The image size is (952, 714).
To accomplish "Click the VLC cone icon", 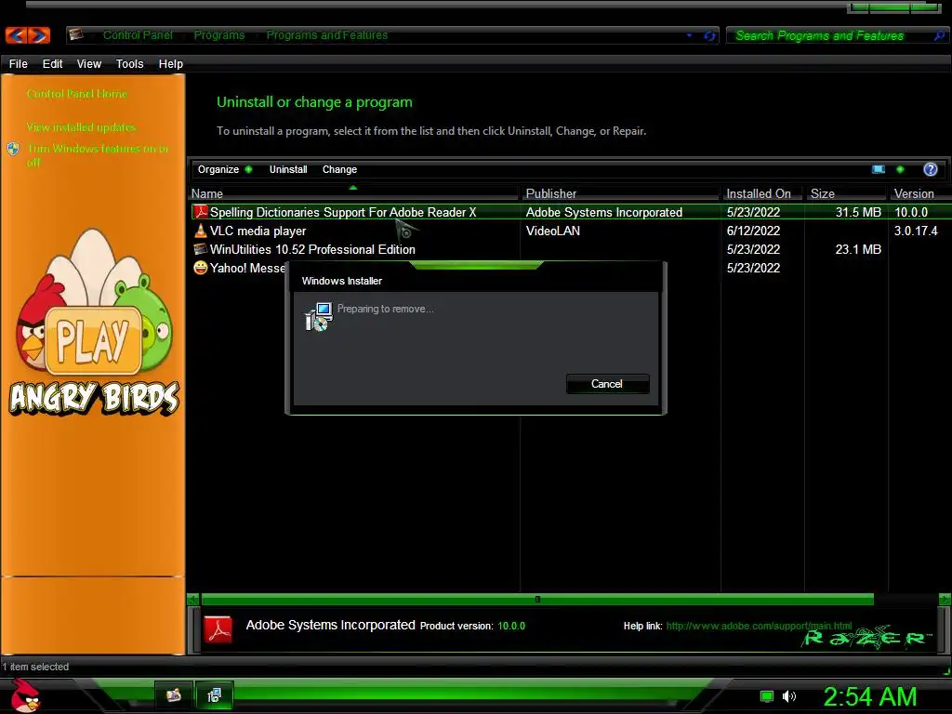I will (201, 231).
